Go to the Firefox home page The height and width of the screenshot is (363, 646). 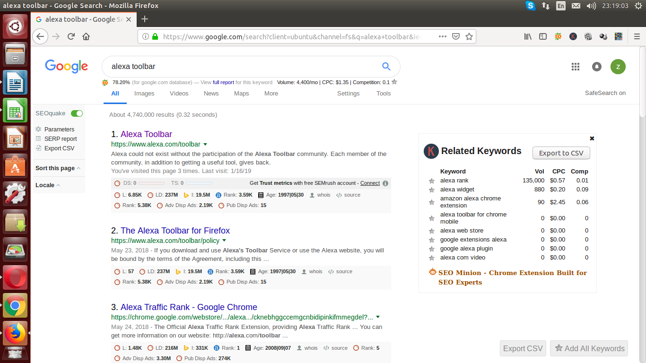click(x=86, y=36)
